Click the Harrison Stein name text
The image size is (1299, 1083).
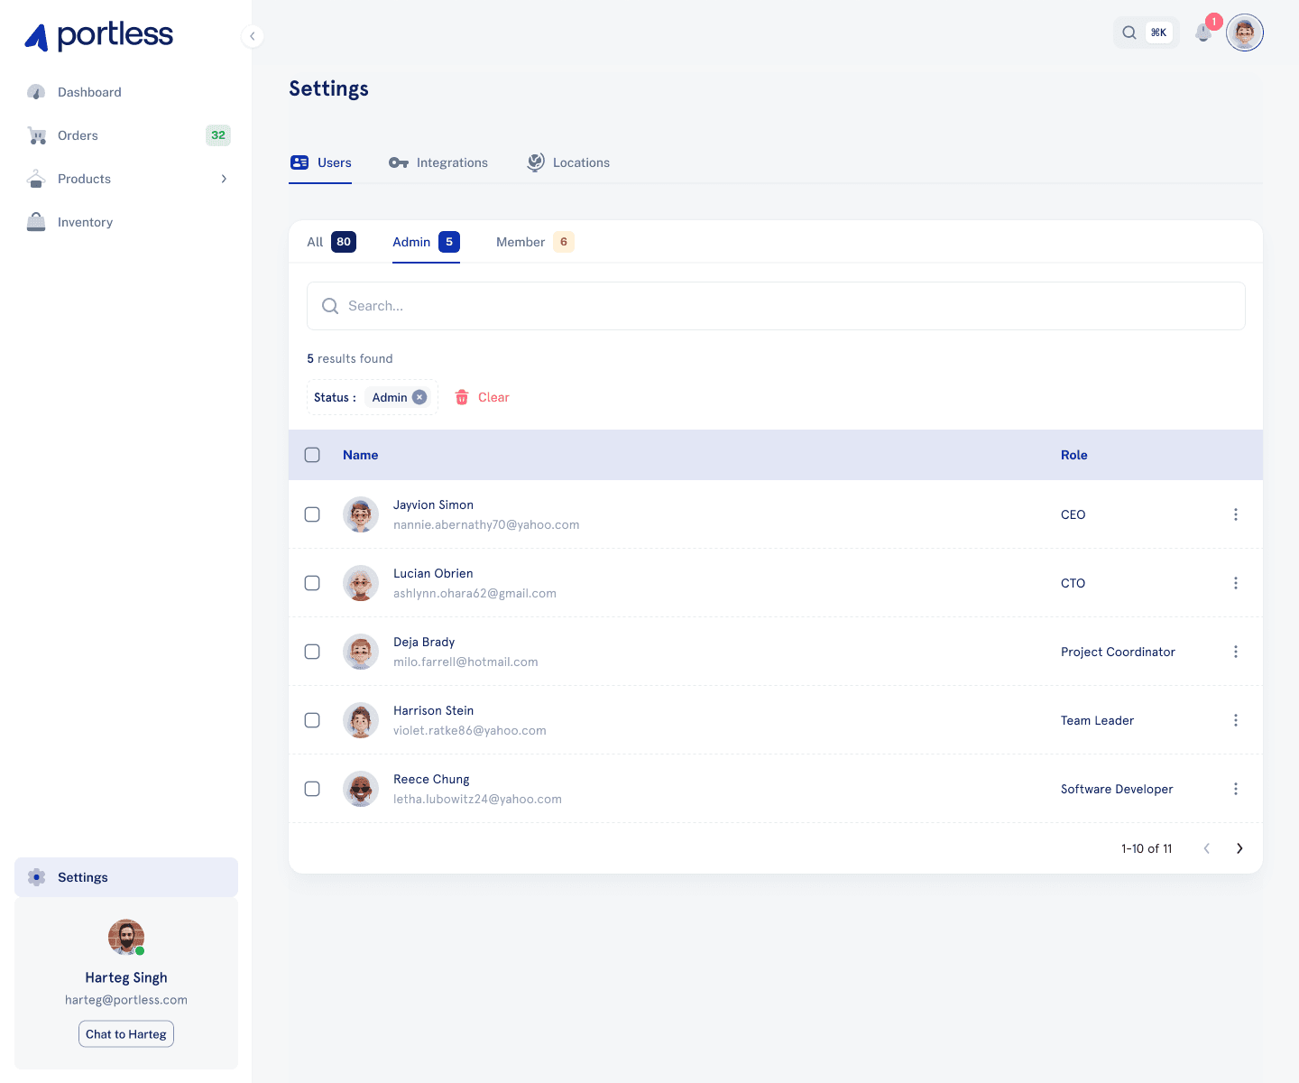(x=433, y=710)
